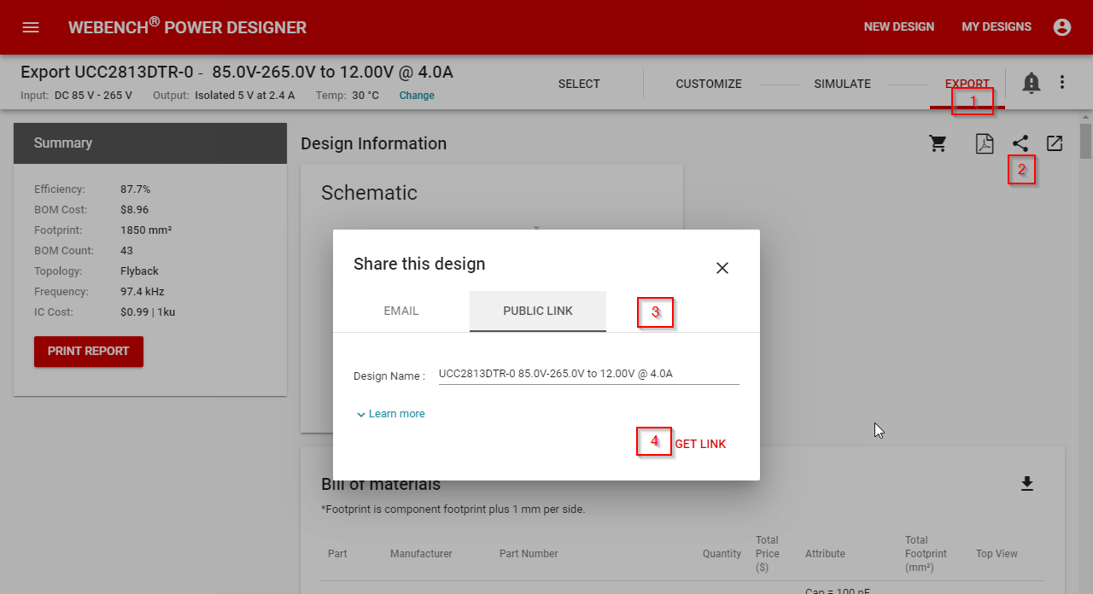Click the Design Information heading
Screen dimensions: 1093x594
tap(373, 143)
